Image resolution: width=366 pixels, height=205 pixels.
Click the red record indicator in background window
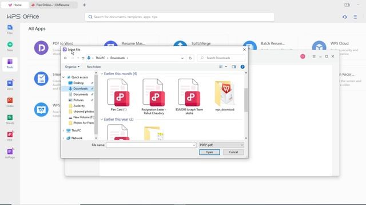[x=303, y=56]
